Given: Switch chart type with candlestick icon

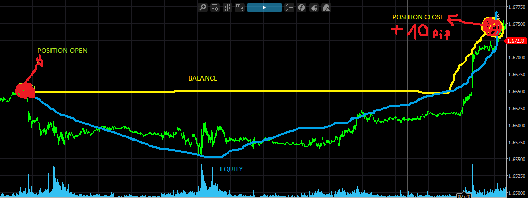Looking at the screenshot, I should coord(227,7).
